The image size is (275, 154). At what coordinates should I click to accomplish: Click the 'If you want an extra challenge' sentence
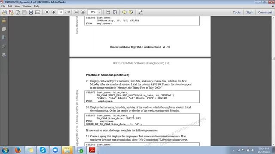point(122,130)
